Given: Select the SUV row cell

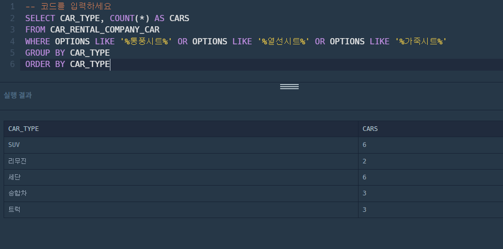Looking at the screenshot, I should pyautogui.click(x=181, y=145).
